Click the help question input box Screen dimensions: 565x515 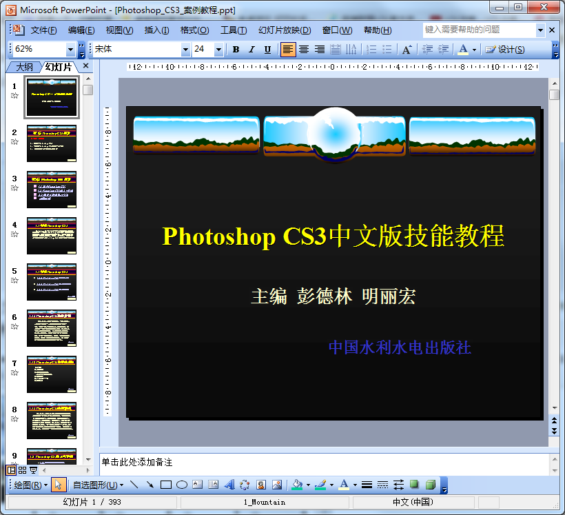[x=480, y=30]
